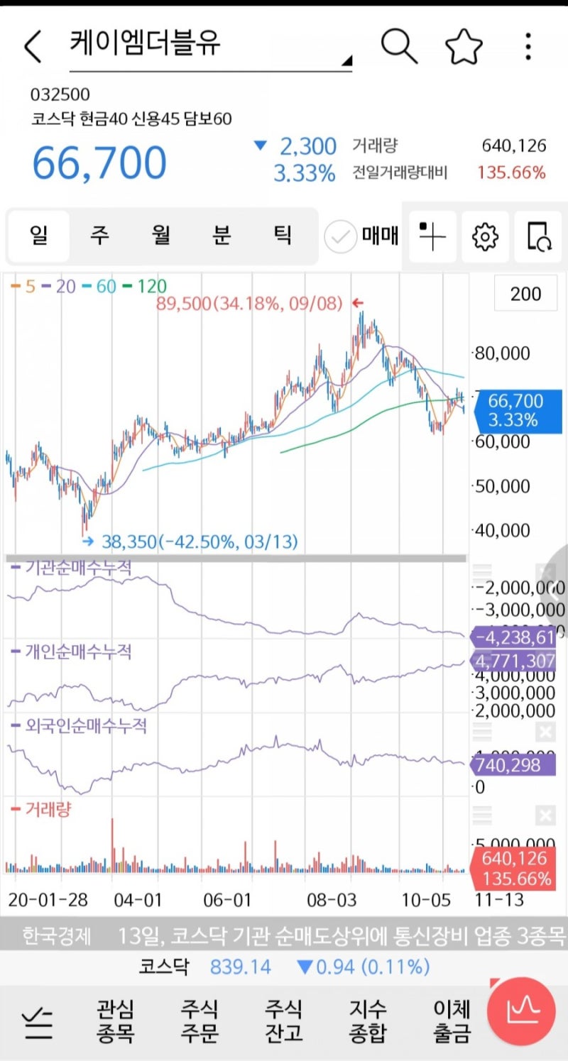Tap the moving average 120 legend

click(x=144, y=287)
